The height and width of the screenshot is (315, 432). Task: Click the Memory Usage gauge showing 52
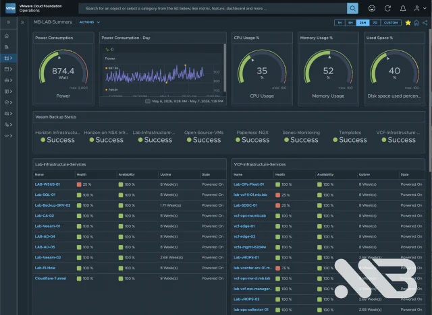click(x=328, y=67)
